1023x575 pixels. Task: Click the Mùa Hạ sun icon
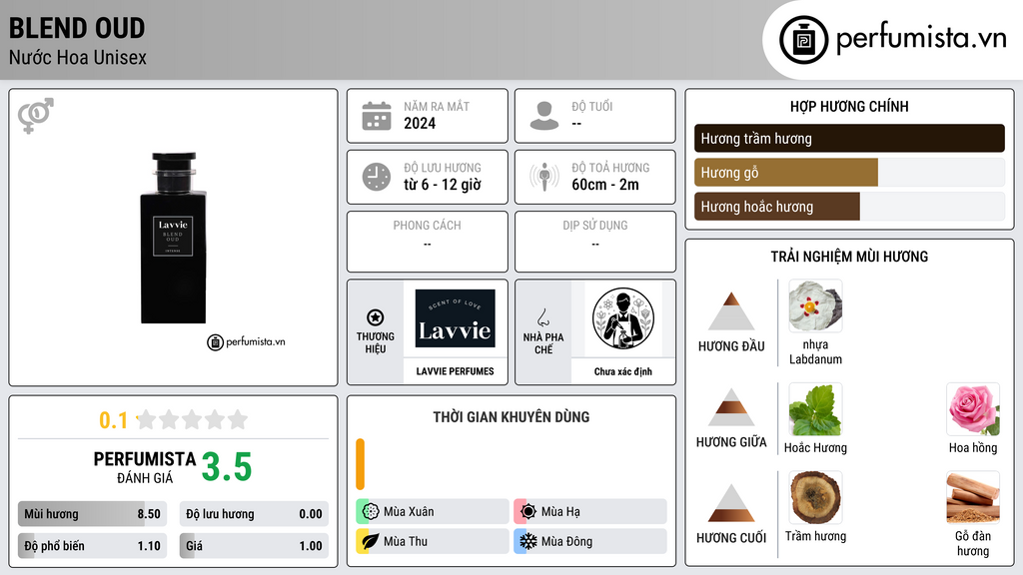[528, 512]
